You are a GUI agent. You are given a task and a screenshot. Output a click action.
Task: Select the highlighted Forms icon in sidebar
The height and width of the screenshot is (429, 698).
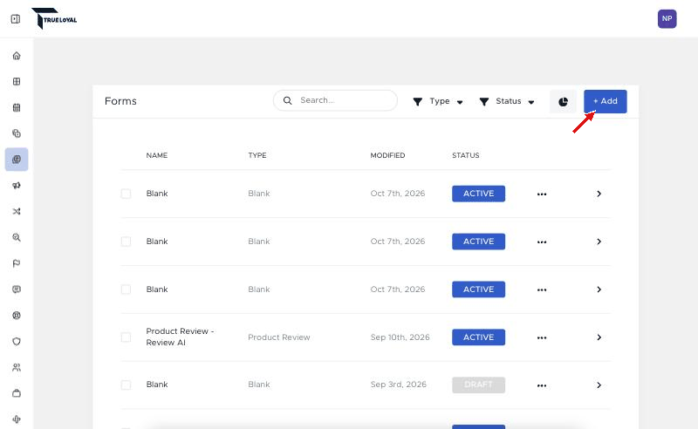(17, 160)
